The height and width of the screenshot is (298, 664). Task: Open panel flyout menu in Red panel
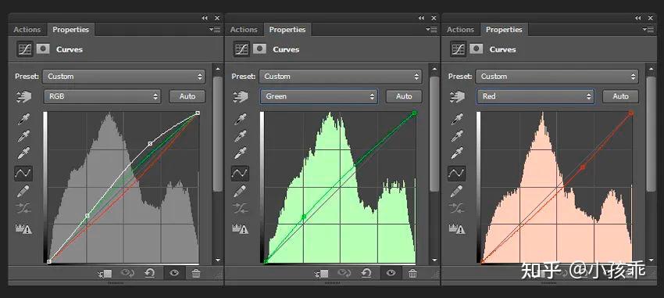[x=648, y=29]
